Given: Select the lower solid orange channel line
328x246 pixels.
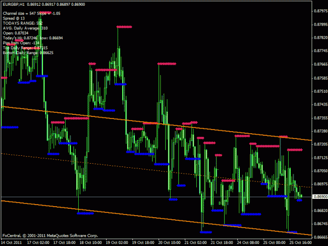Looking at the screenshot, I should click(x=156, y=218).
